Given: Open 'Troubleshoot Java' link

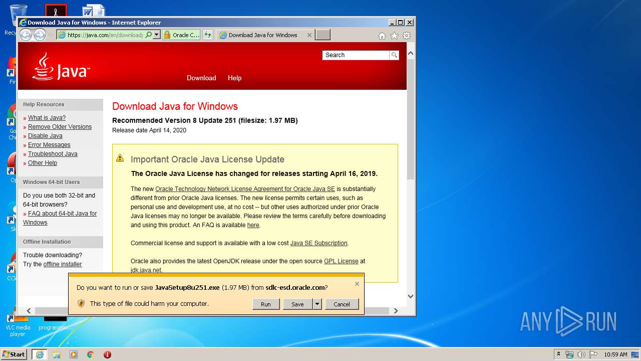Looking at the screenshot, I should point(53,154).
